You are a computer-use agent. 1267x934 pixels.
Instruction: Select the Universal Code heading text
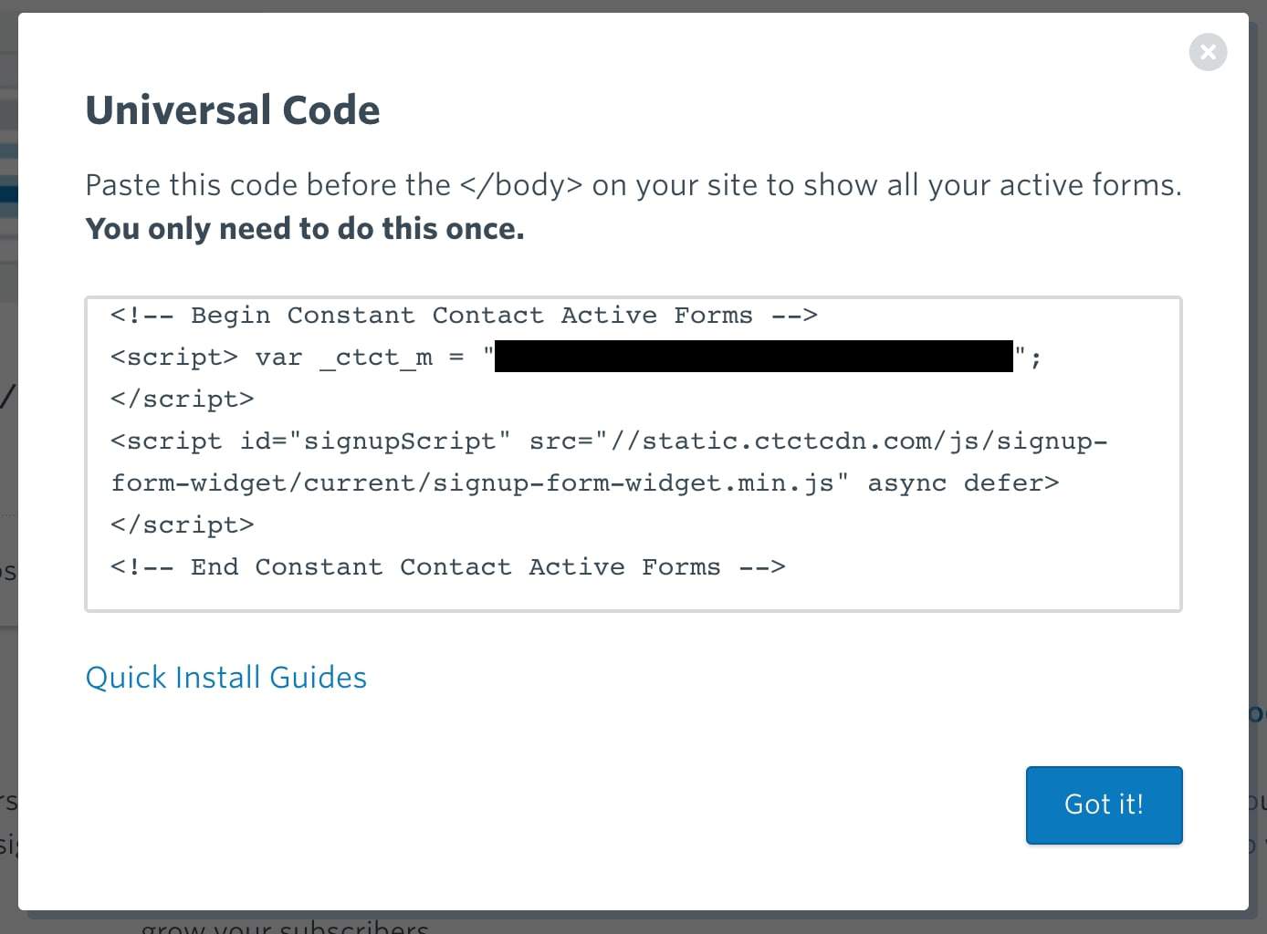[233, 109]
